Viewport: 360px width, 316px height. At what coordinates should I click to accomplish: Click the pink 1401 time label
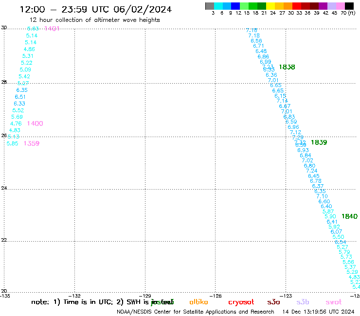tap(52, 29)
